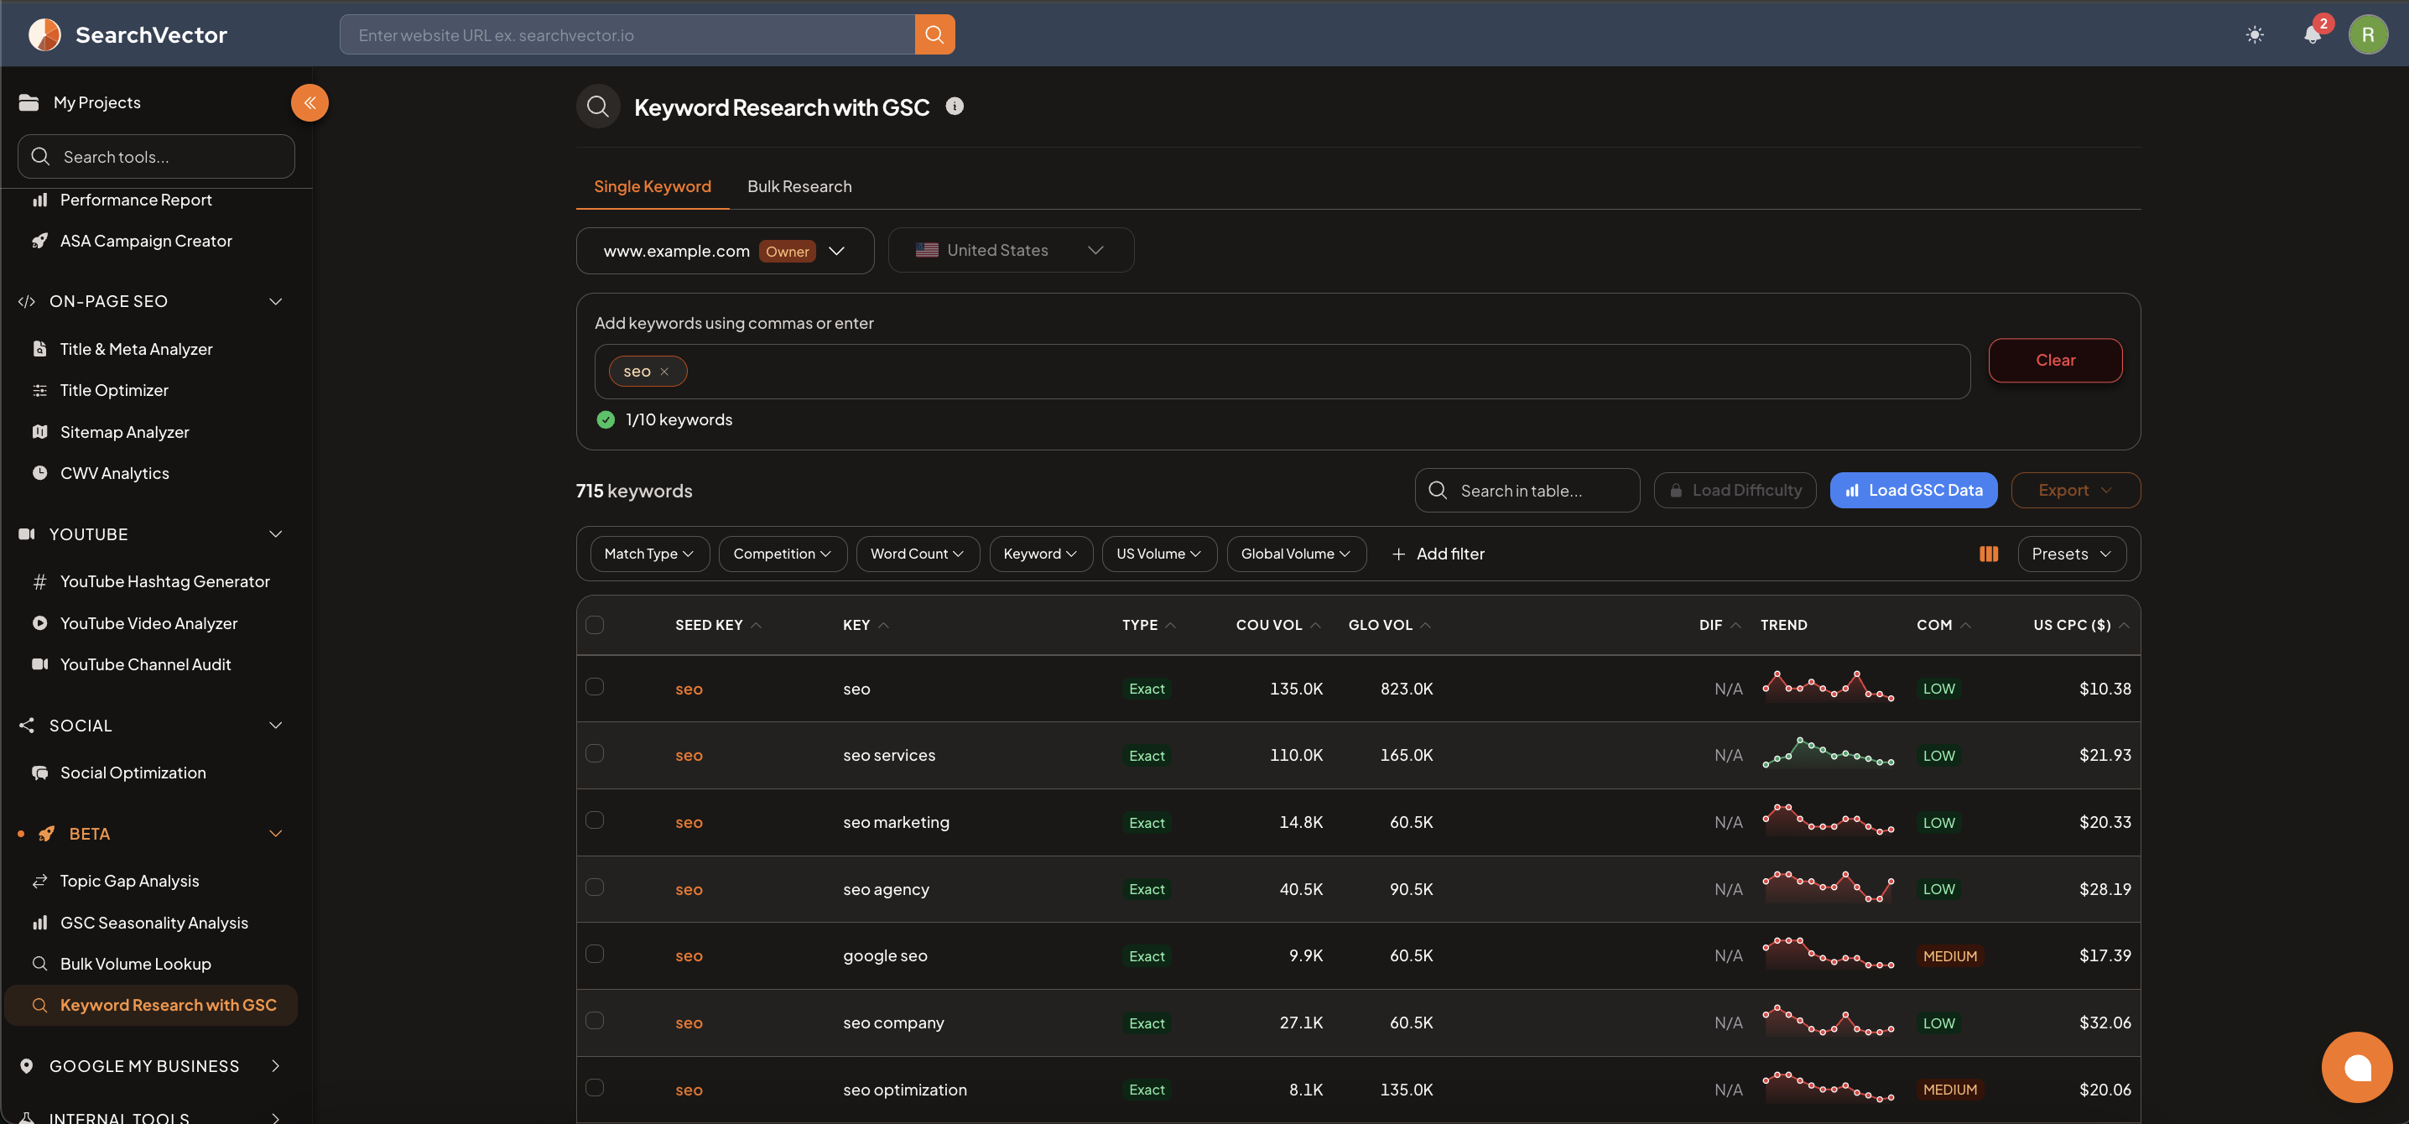
Task: Open ASA Campaign Creator
Action: (x=146, y=242)
